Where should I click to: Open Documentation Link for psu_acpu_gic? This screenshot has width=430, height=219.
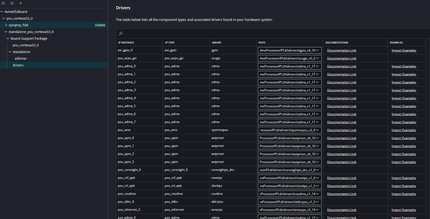(341, 58)
